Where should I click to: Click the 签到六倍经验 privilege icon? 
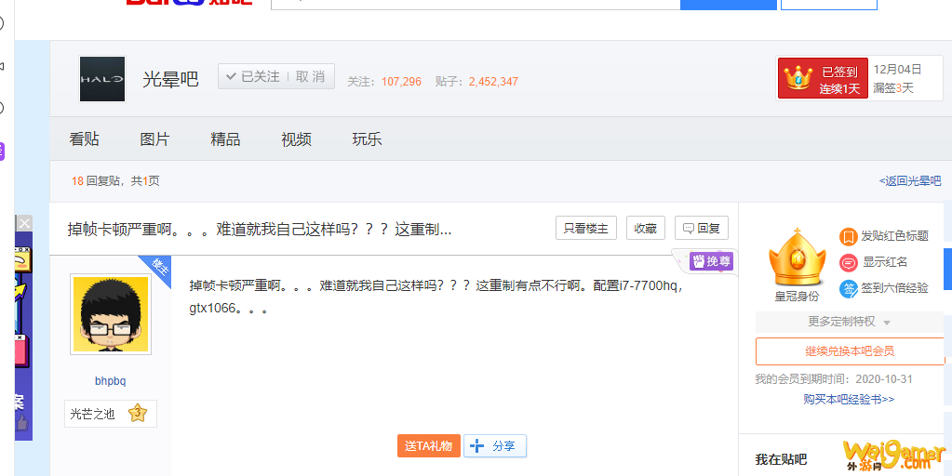pos(848,288)
